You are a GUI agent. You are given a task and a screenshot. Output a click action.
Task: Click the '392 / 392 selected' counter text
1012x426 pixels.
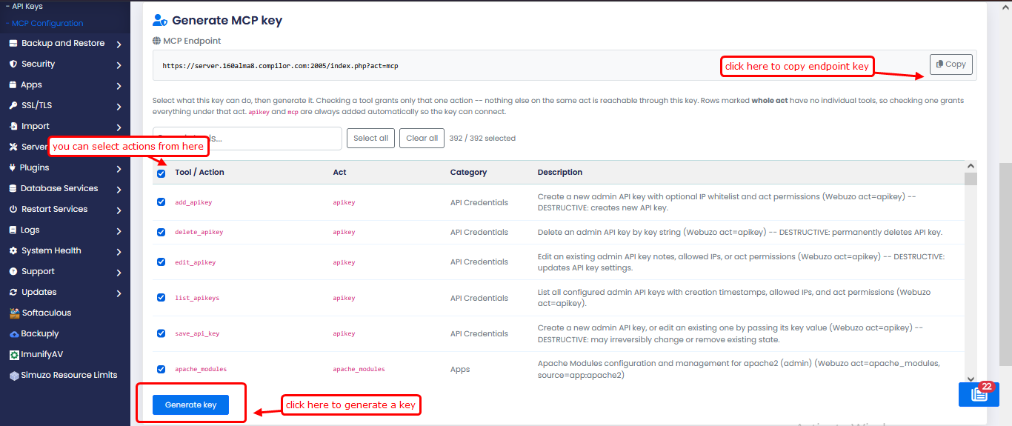(482, 138)
